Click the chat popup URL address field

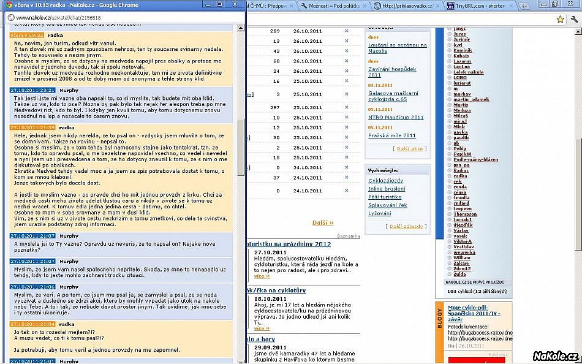[123, 18]
